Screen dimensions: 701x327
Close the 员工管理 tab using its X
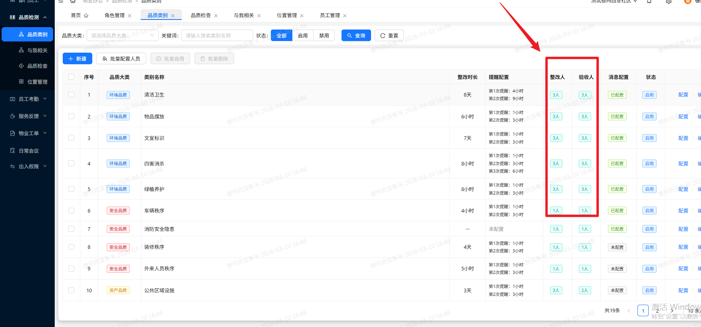click(345, 16)
